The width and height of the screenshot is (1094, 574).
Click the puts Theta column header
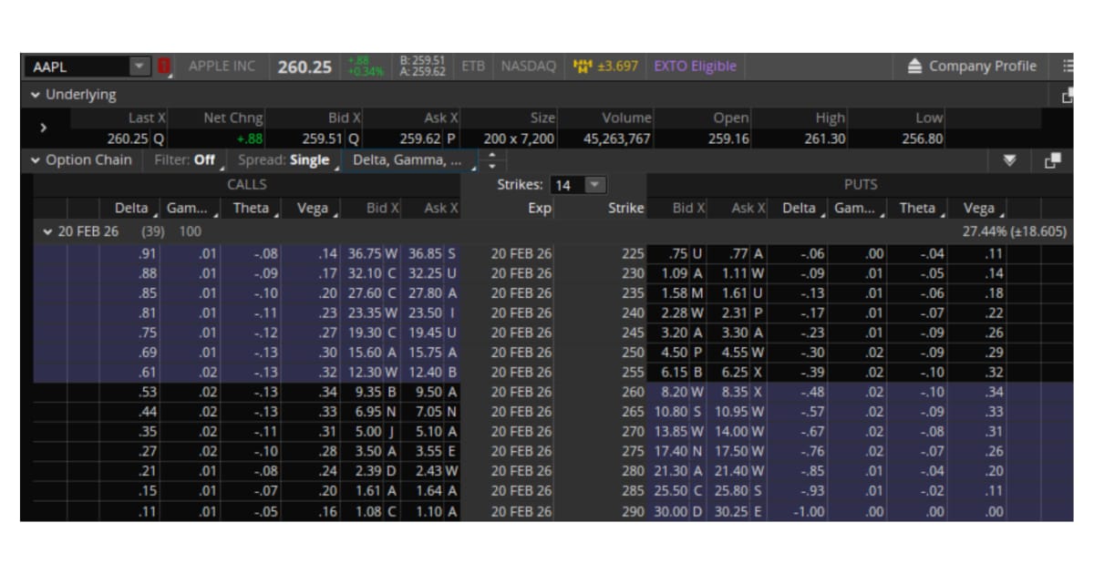point(918,208)
